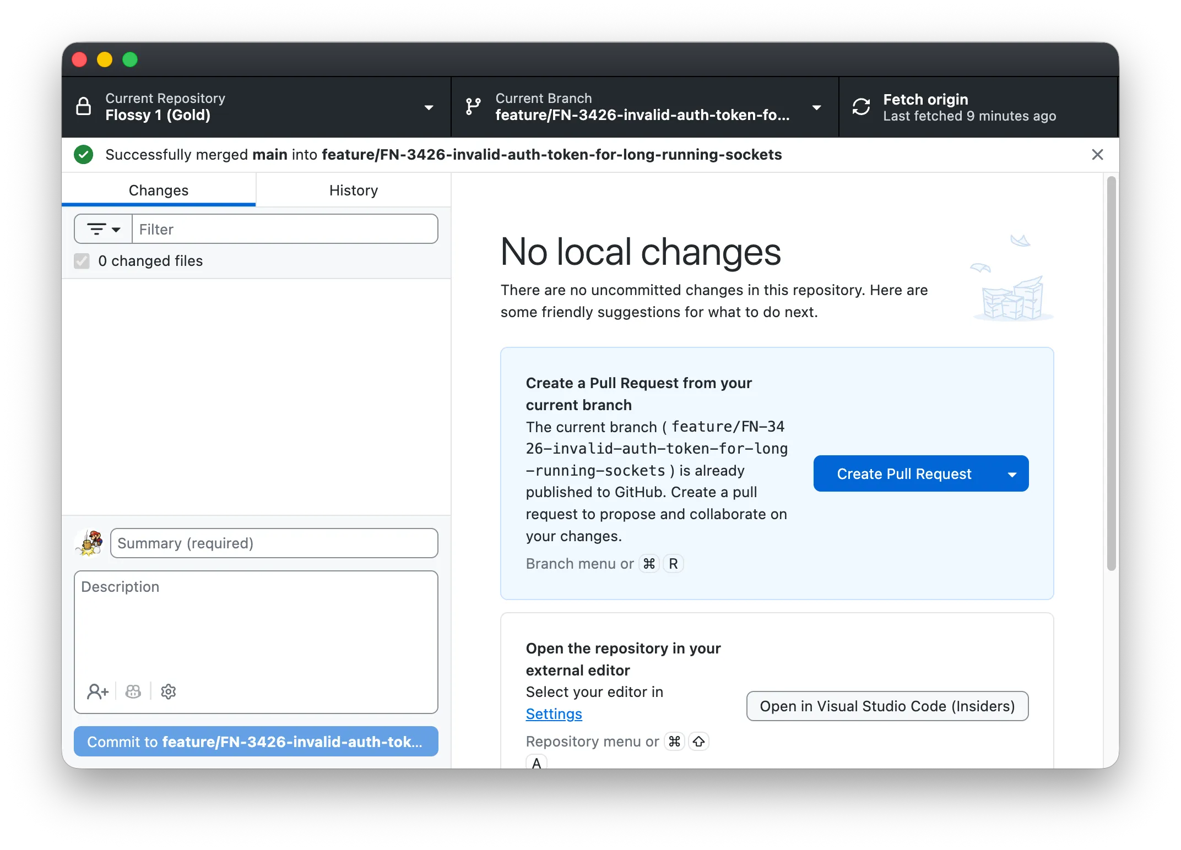Screen dimensions: 1181x850
Task: Open the Settings link
Action: [x=554, y=714]
